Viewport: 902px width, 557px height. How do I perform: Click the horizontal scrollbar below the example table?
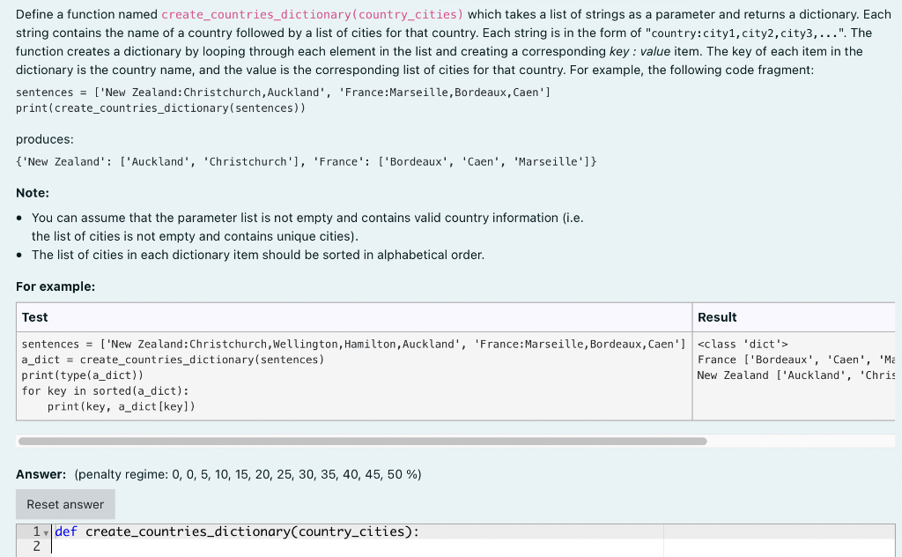pyautogui.click(x=361, y=440)
